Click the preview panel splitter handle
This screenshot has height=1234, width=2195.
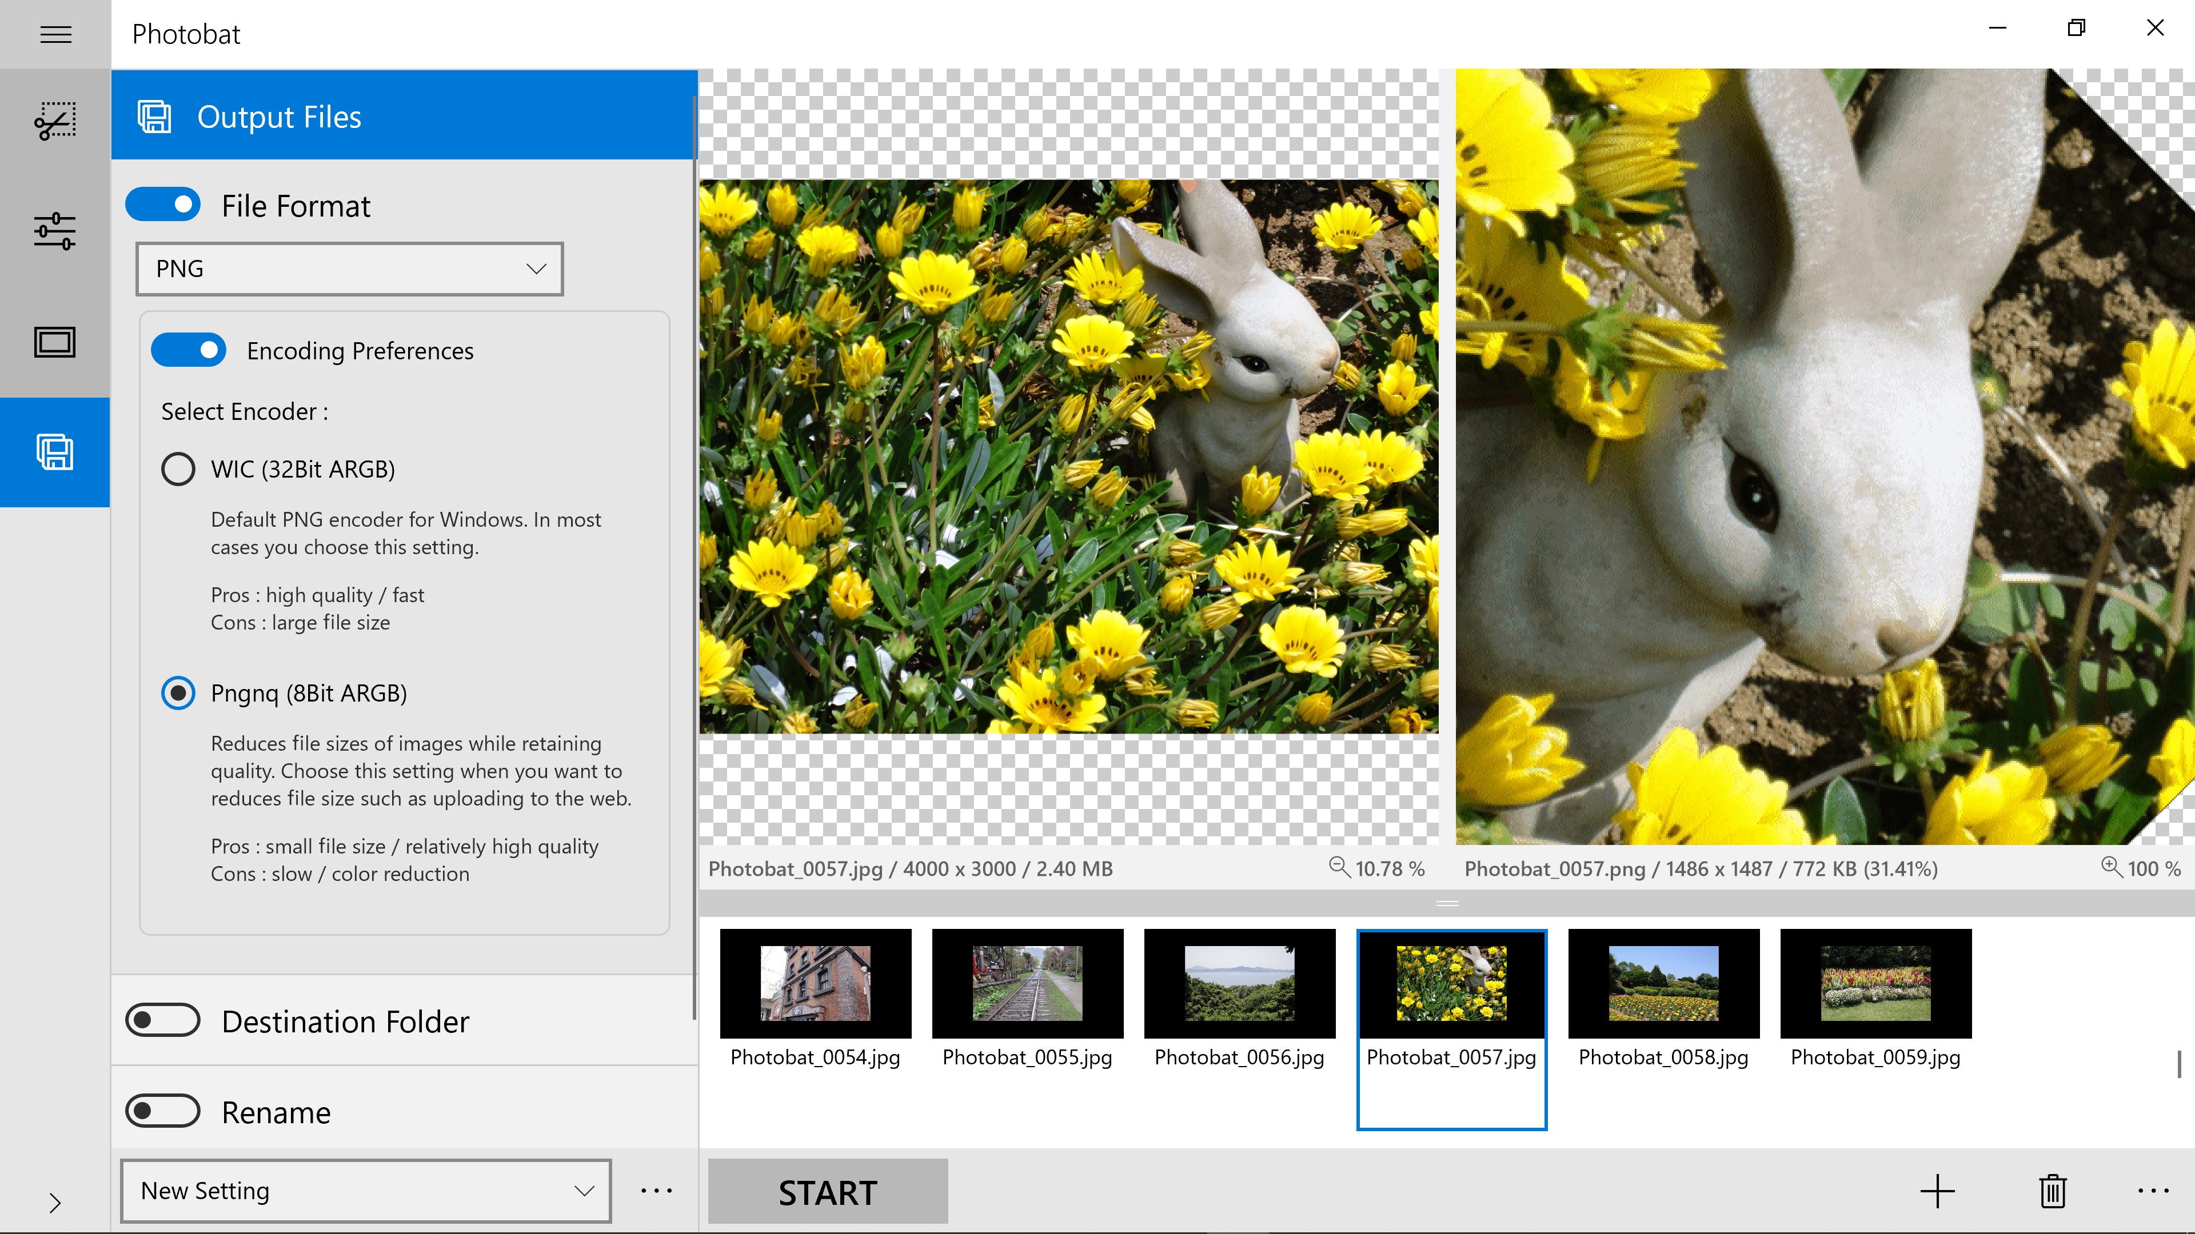[x=1447, y=903]
